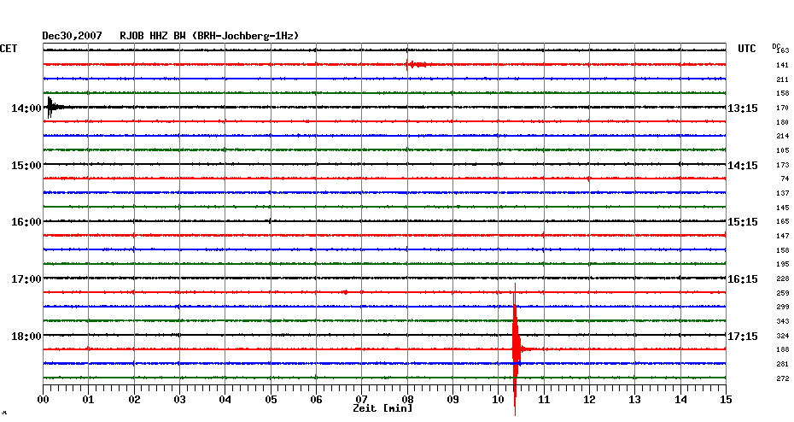Select the DC value 165
This screenshot has height=422, width=794.
coord(782,221)
